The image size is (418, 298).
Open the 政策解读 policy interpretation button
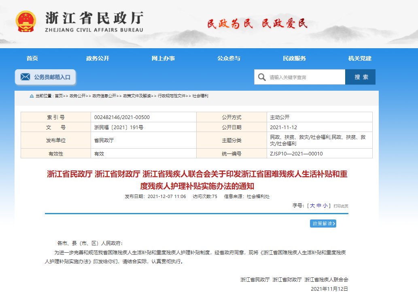point(323,223)
